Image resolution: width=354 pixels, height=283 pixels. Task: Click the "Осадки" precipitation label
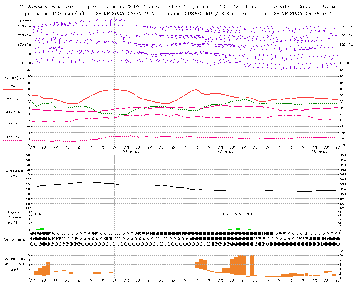pyautogui.click(x=14, y=217)
